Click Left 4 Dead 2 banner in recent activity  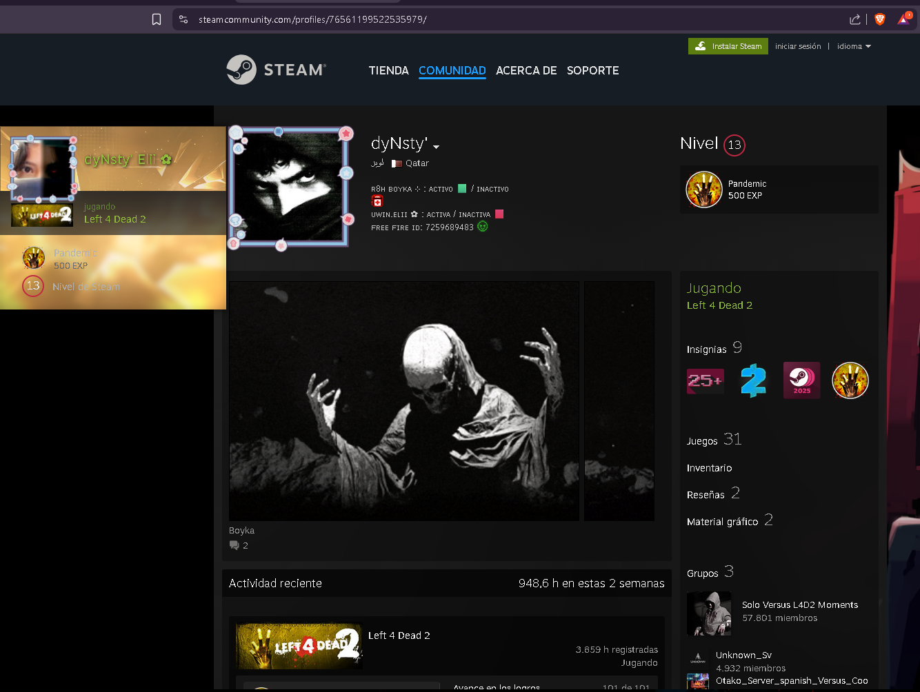(x=299, y=647)
